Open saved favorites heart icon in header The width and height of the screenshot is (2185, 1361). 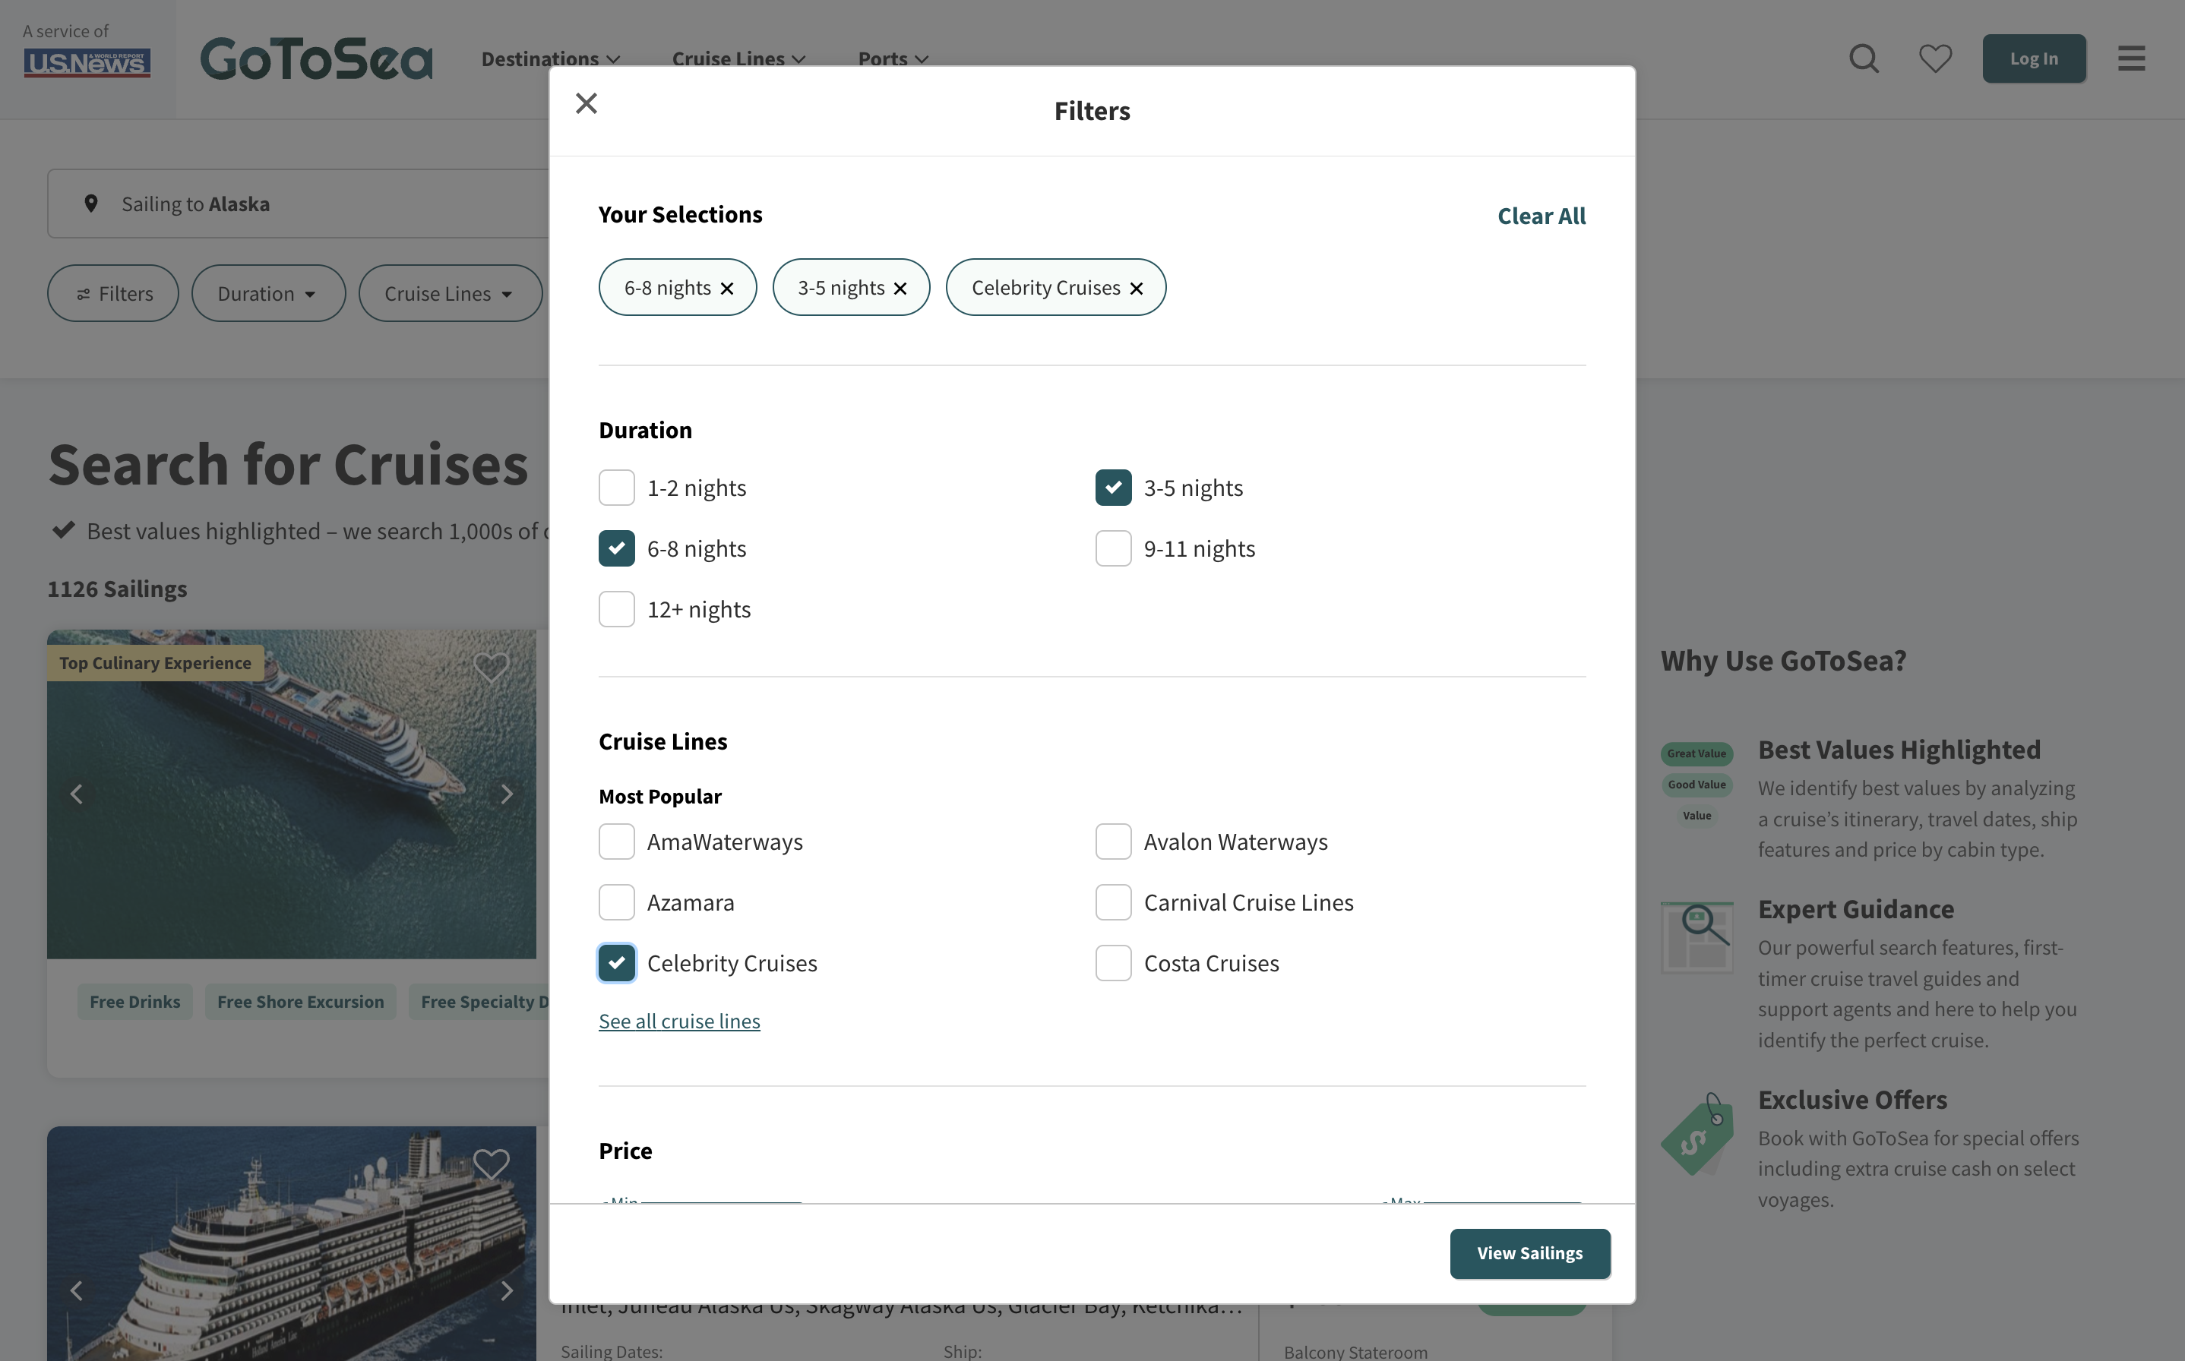[1935, 59]
